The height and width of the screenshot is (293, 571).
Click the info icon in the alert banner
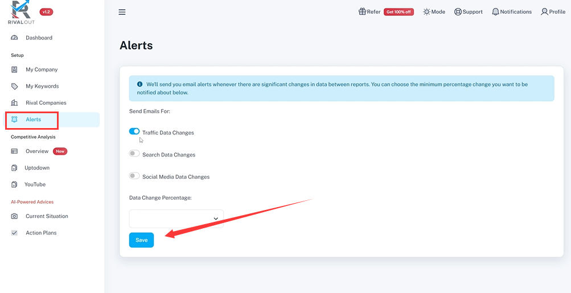click(140, 84)
